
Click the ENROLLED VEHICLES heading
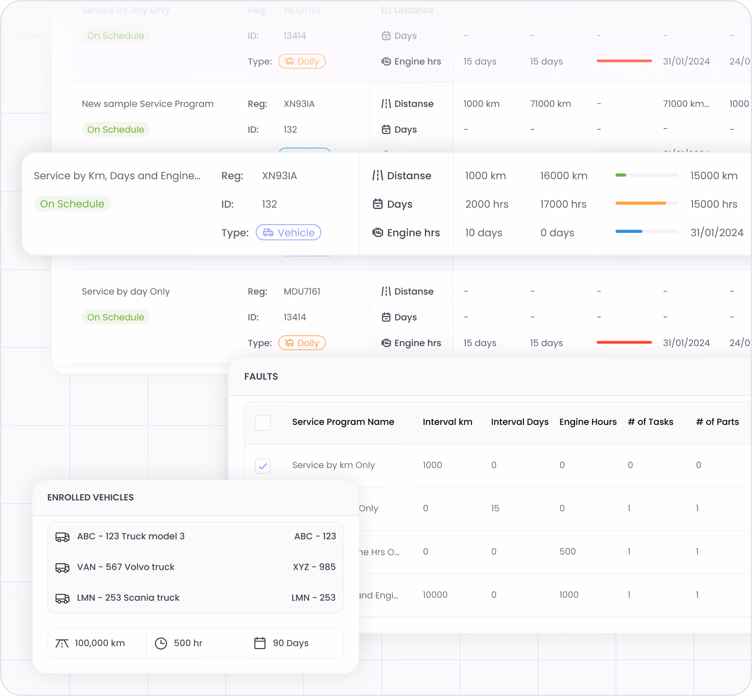90,497
